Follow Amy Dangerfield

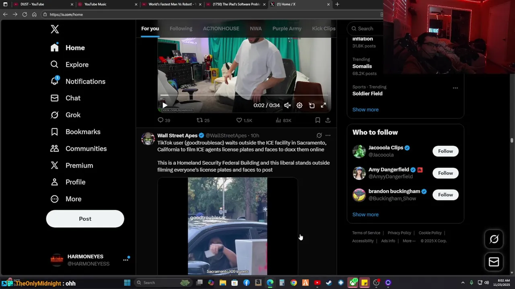point(445,173)
